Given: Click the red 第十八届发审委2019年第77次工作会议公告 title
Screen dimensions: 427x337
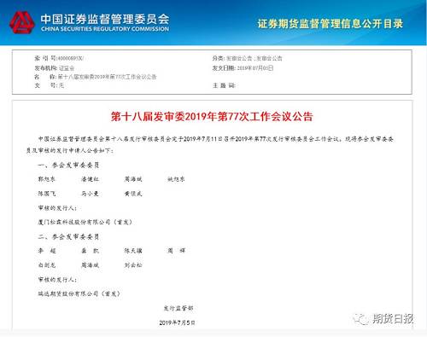Looking at the screenshot, I should click(212, 116).
